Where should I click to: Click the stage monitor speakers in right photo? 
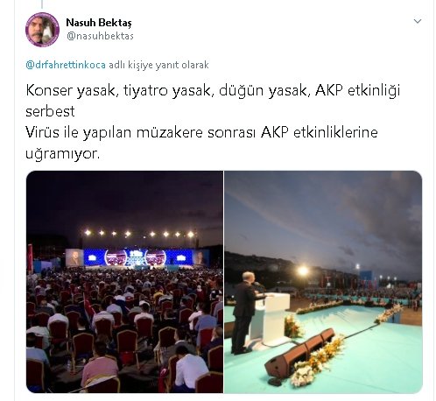pyautogui.click(x=299, y=352)
